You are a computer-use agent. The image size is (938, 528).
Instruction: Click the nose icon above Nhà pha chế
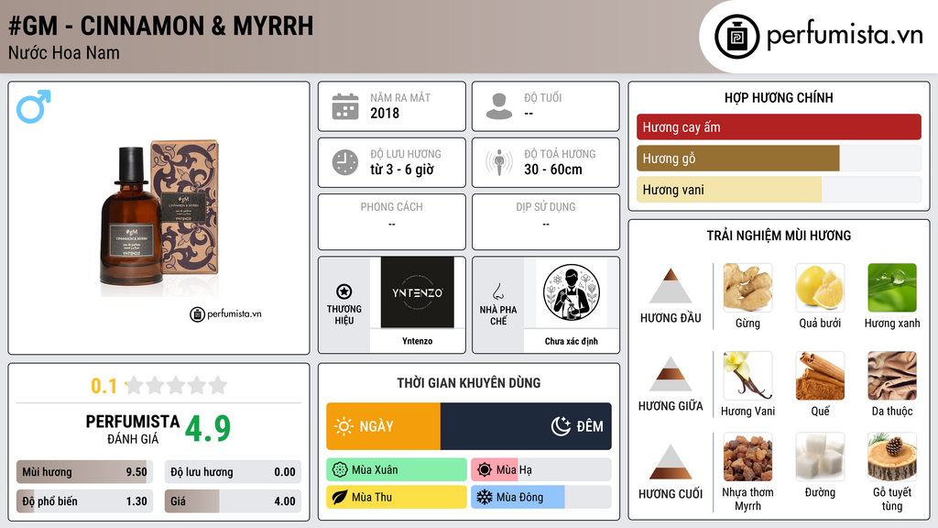pyautogui.click(x=497, y=291)
